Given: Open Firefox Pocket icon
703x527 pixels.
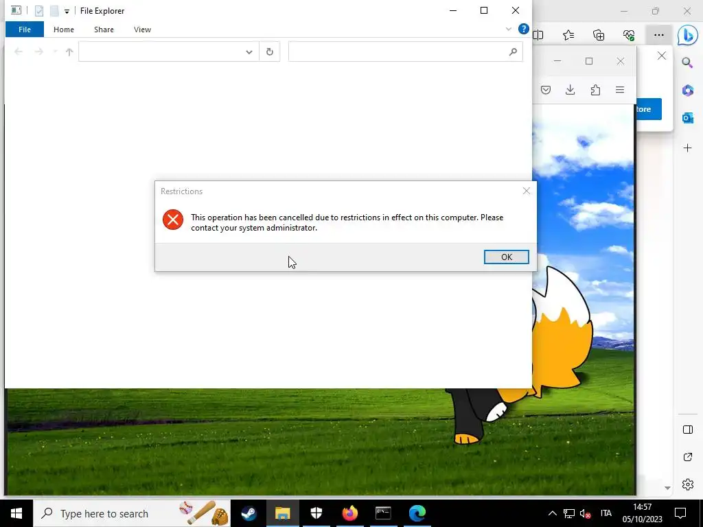Looking at the screenshot, I should 546,90.
